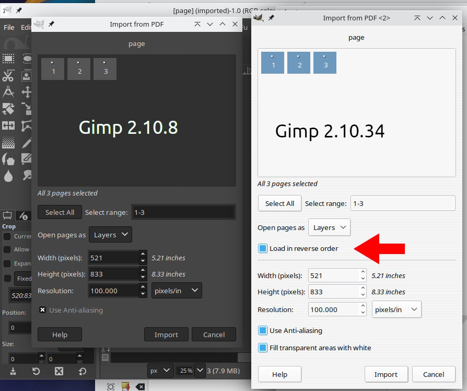Open Fixed aspect type dropdown in Crop options
Image resolution: width=467 pixels, height=391 pixels.
pyautogui.click(x=23, y=278)
